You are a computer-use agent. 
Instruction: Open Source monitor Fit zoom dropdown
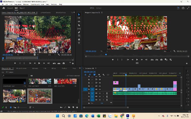coord(20,55)
